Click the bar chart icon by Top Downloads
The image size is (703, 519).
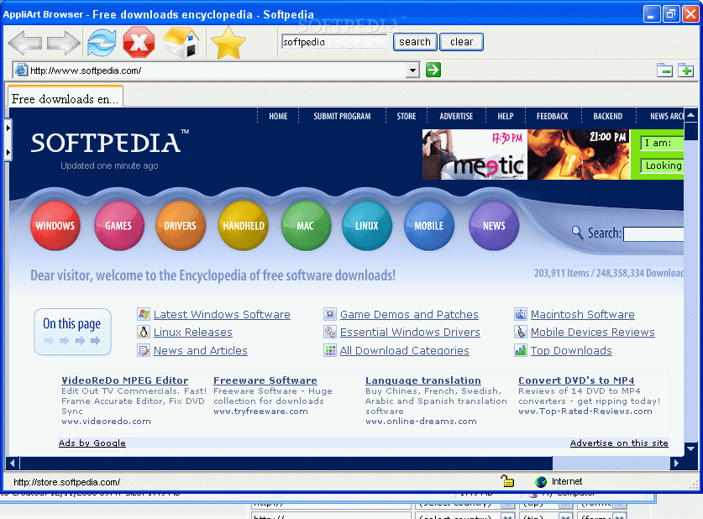[x=521, y=350]
